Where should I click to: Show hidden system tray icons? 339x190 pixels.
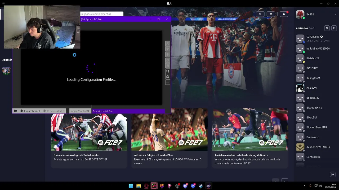(305, 186)
